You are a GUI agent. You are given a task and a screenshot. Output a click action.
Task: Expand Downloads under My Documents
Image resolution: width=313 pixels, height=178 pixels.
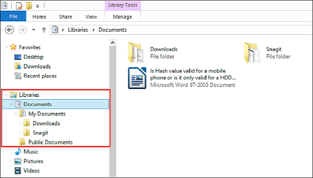(20, 123)
